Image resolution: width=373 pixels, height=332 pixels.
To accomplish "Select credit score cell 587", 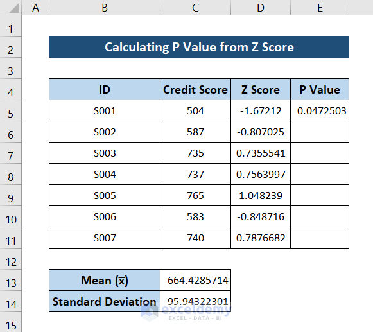I will click(x=195, y=132).
